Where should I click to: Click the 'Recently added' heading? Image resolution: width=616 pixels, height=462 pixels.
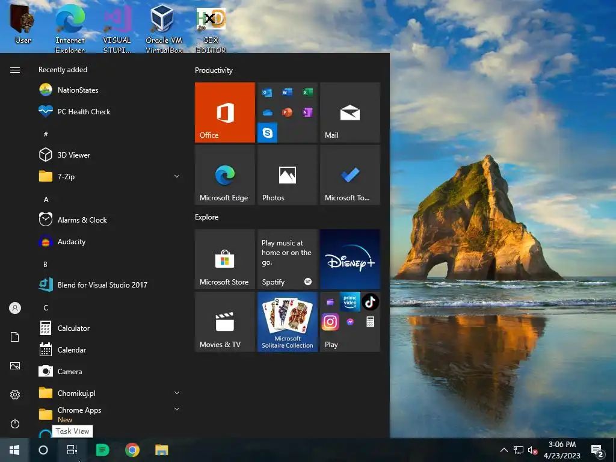[x=63, y=70]
